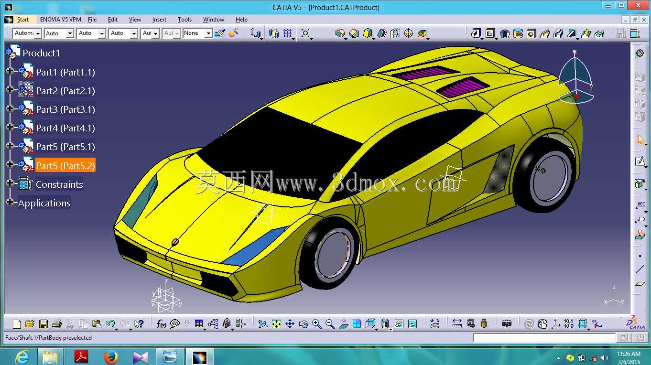Select the Normal View tool

[x=343, y=324]
